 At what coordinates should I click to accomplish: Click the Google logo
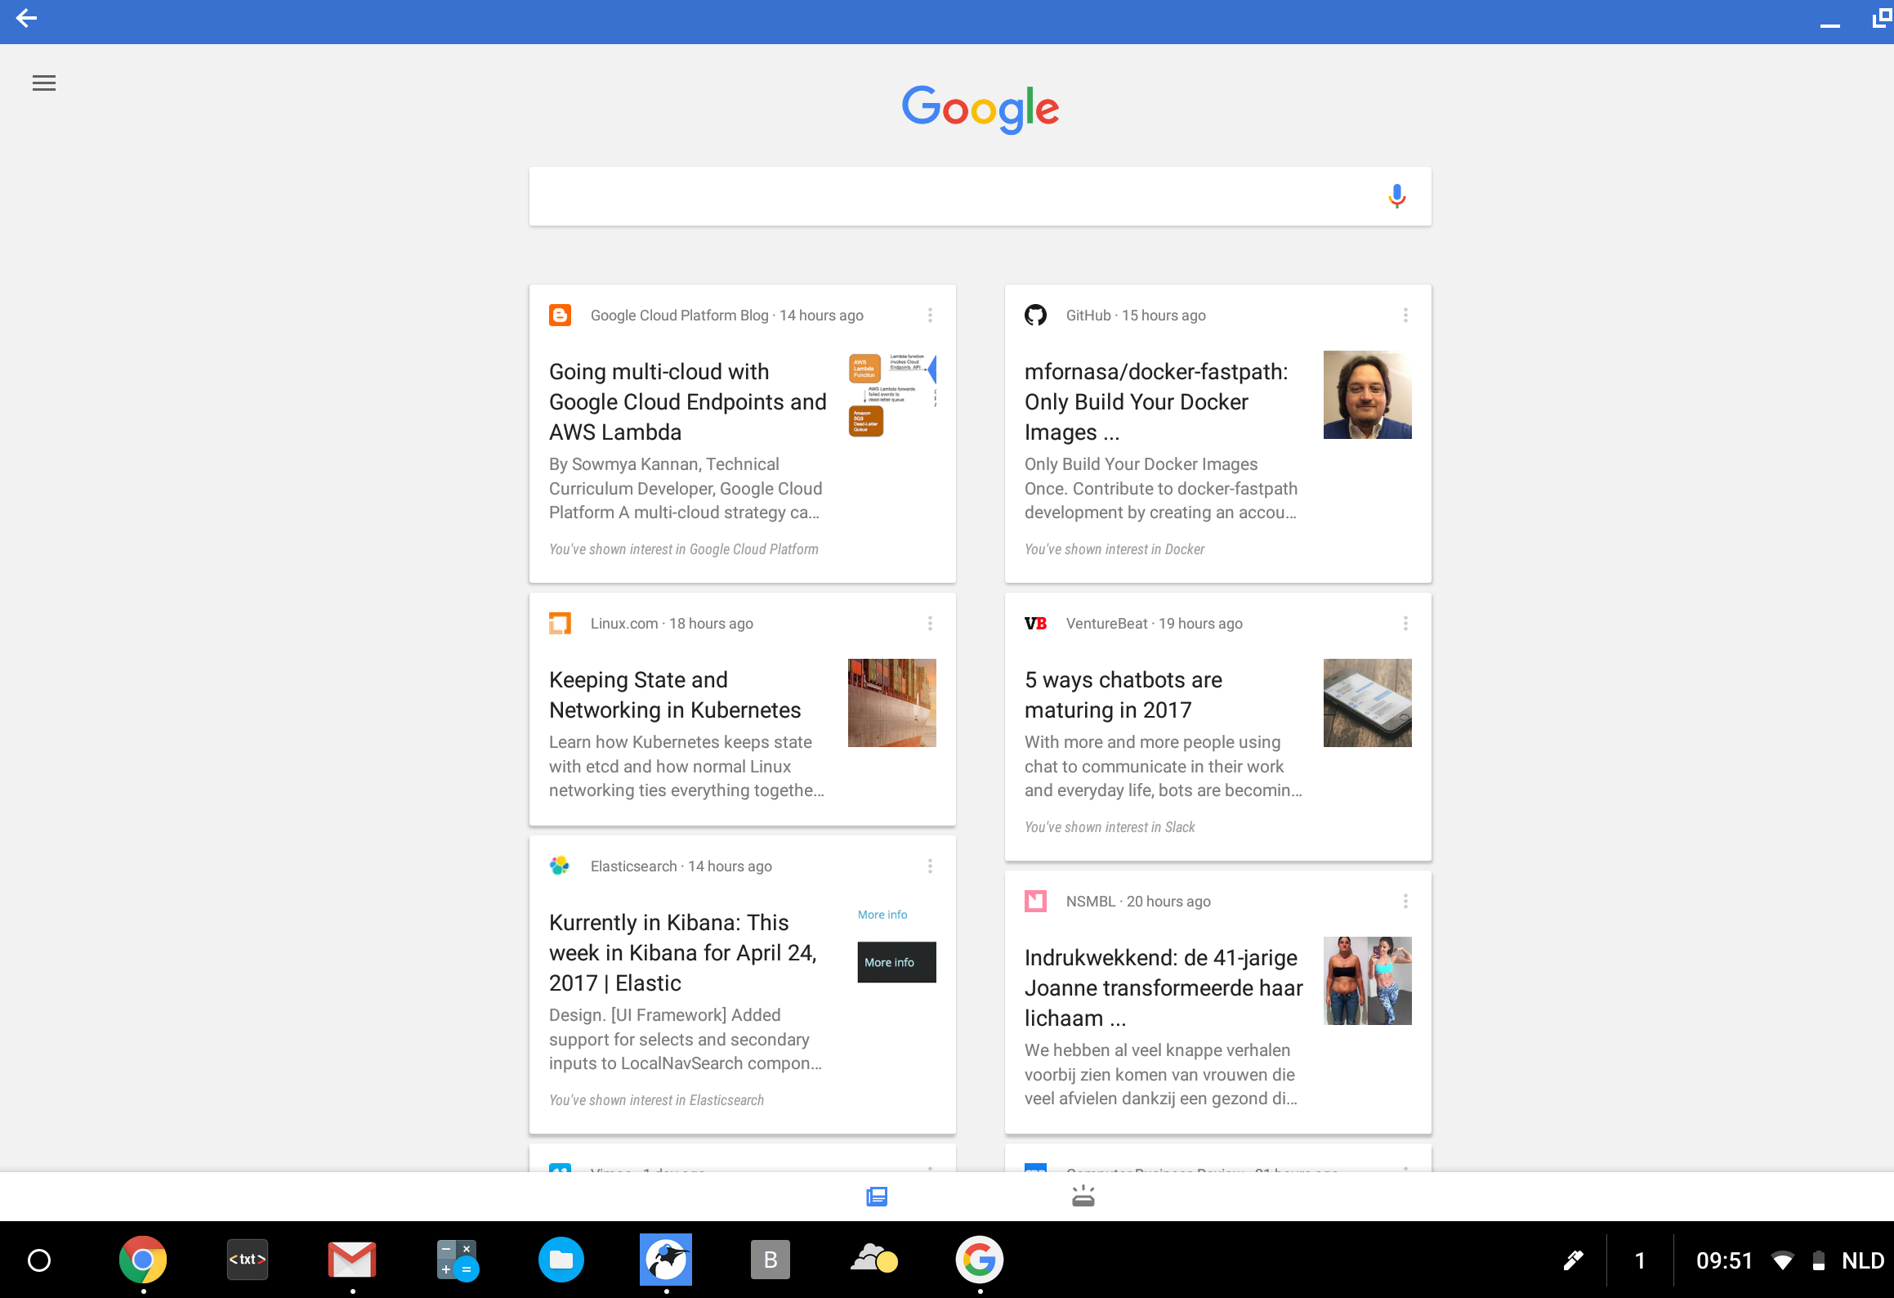click(x=980, y=109)
